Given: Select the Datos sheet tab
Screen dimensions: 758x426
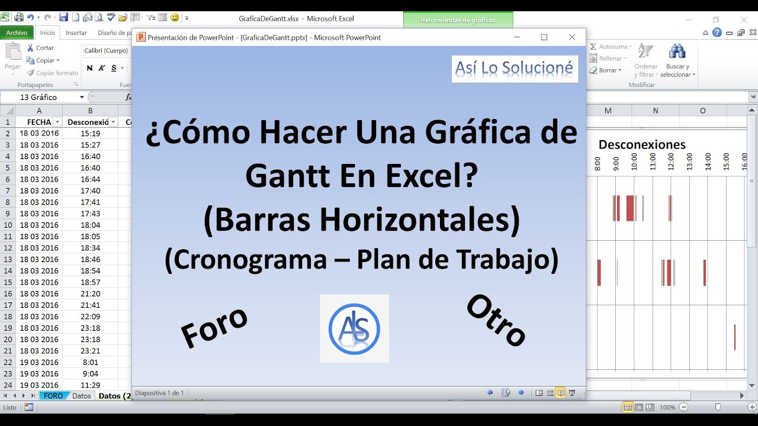Looking at the screenshot, I should click(82, 396).
